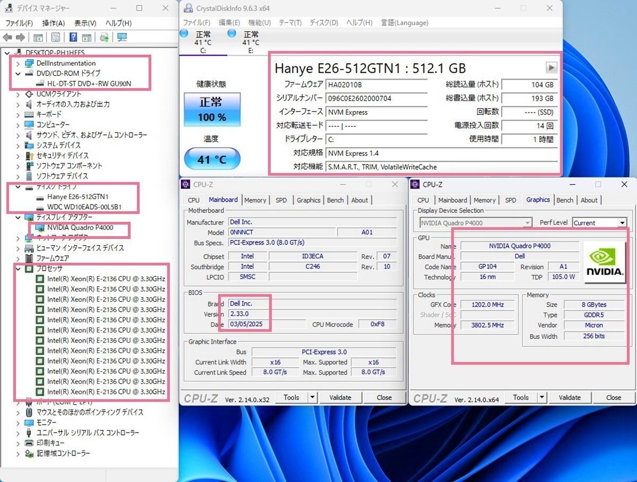
Task: Open the テーマ(T) menu in CrystalDiskInfo
Action: 290,23
